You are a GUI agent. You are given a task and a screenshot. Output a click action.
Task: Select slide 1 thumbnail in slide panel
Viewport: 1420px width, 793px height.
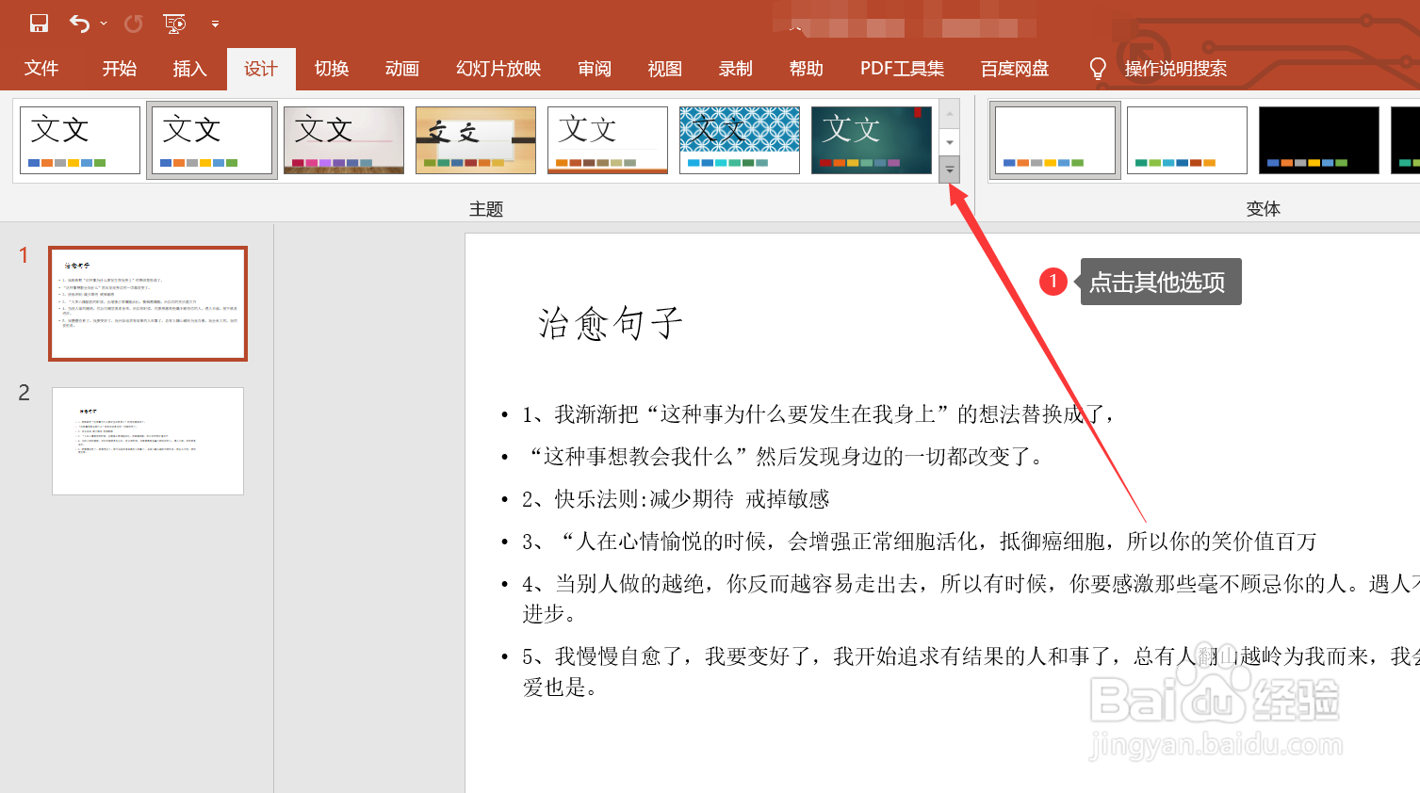coord(148,304)
